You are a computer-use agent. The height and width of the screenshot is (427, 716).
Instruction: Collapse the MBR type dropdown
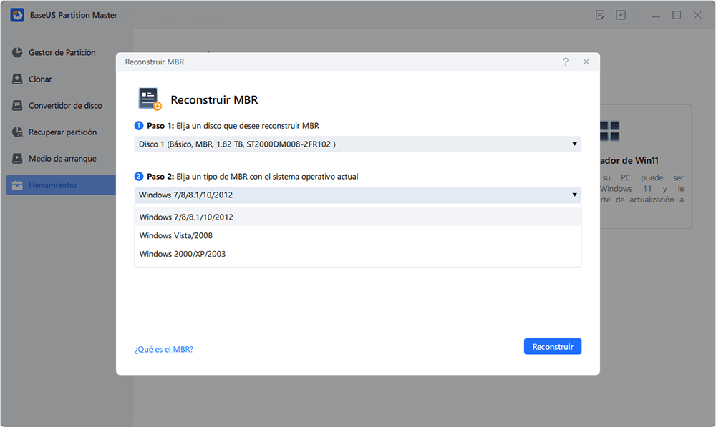point(357,195)
